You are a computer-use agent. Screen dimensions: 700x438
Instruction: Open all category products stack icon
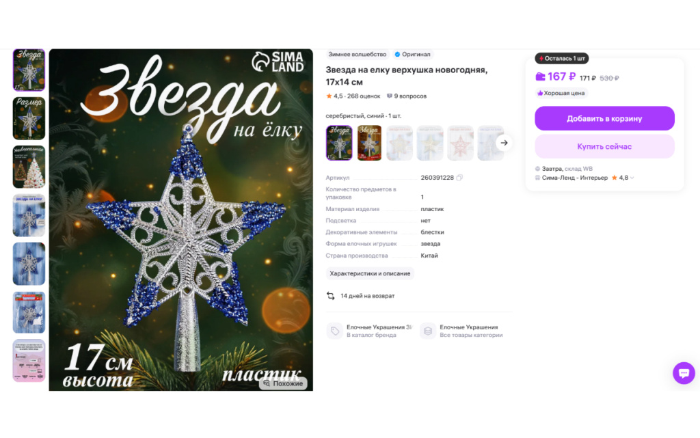pos(428,331)
